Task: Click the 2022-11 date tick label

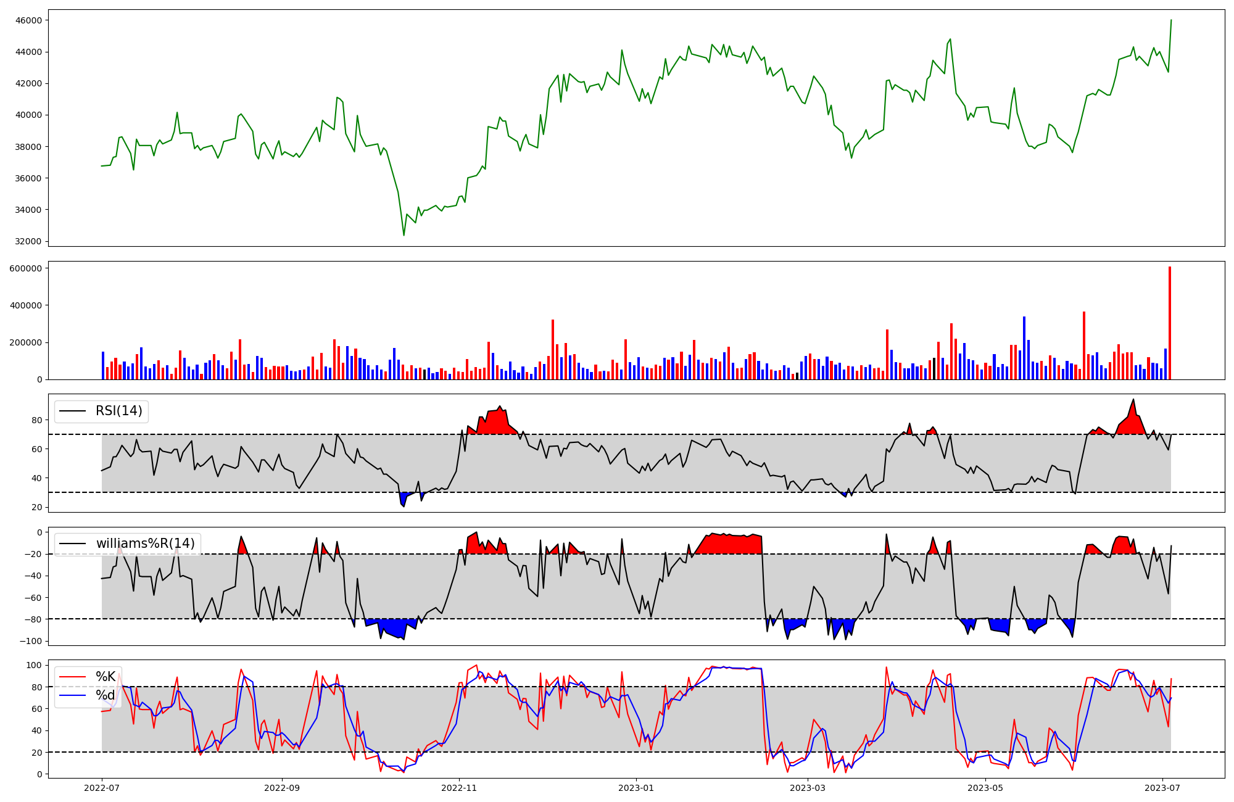Action: pyautogui.click(x=459, y=788)
